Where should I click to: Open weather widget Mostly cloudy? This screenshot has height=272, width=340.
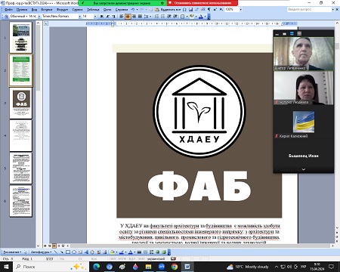pos(248,267)
